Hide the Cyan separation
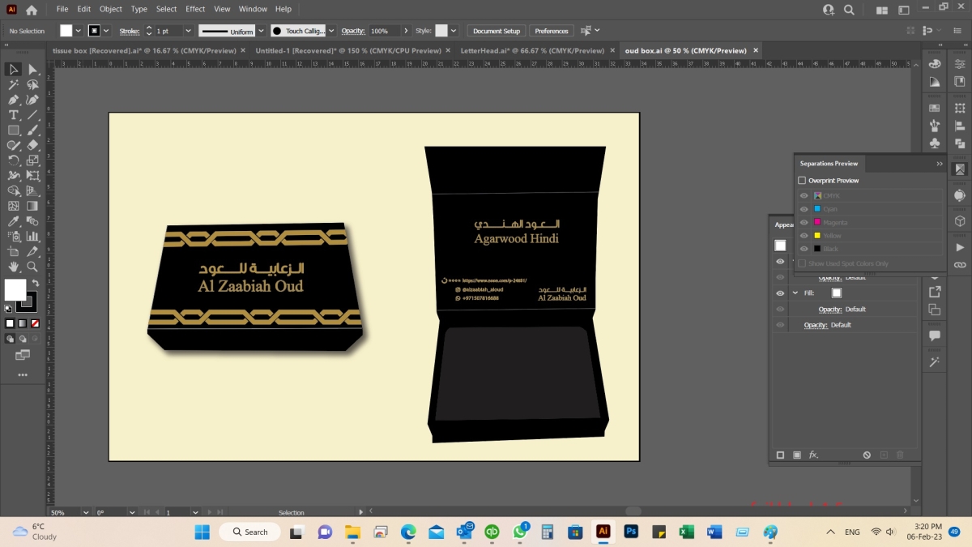This screenshot has width=972, height=547. click(804, 209)
